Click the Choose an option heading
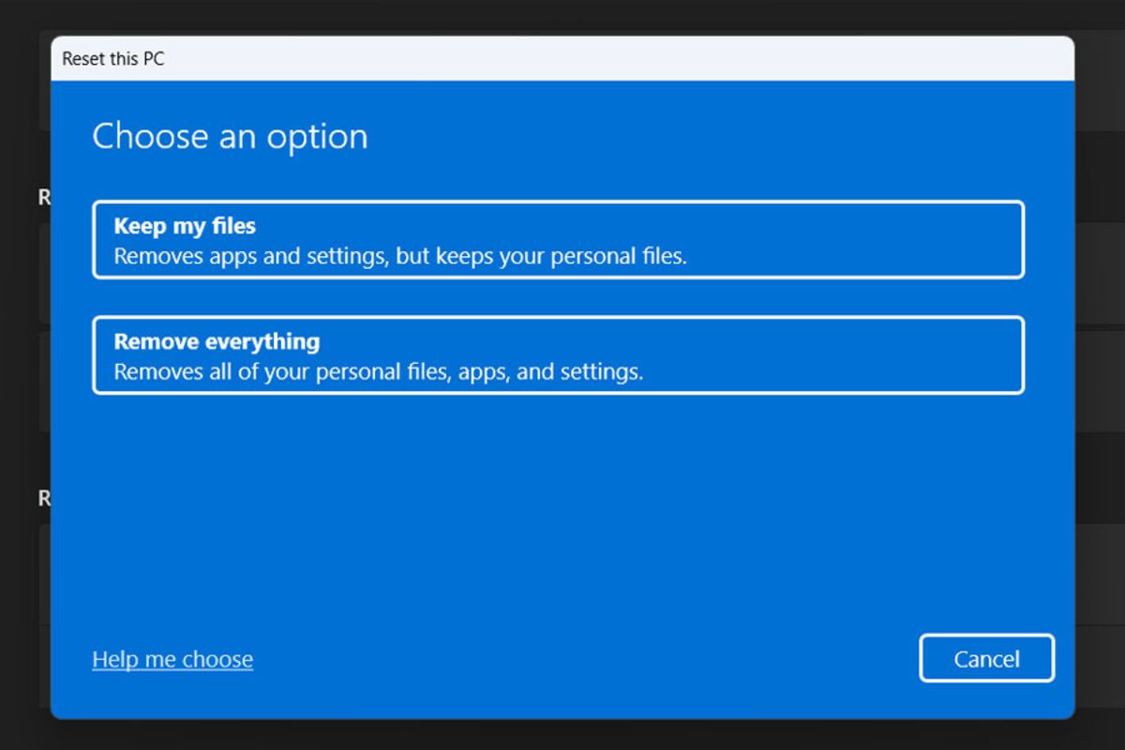The width and height of the screenshot is (1125, 750). click(x=230, y=137)
